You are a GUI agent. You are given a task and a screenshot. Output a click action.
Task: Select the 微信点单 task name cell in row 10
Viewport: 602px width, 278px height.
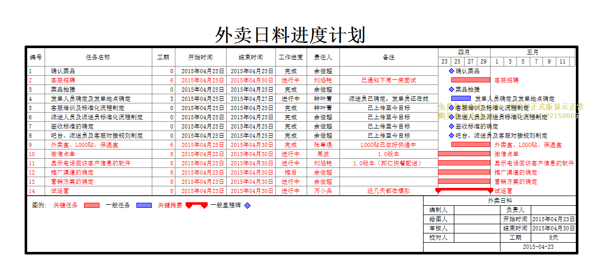tap(98, 154)
